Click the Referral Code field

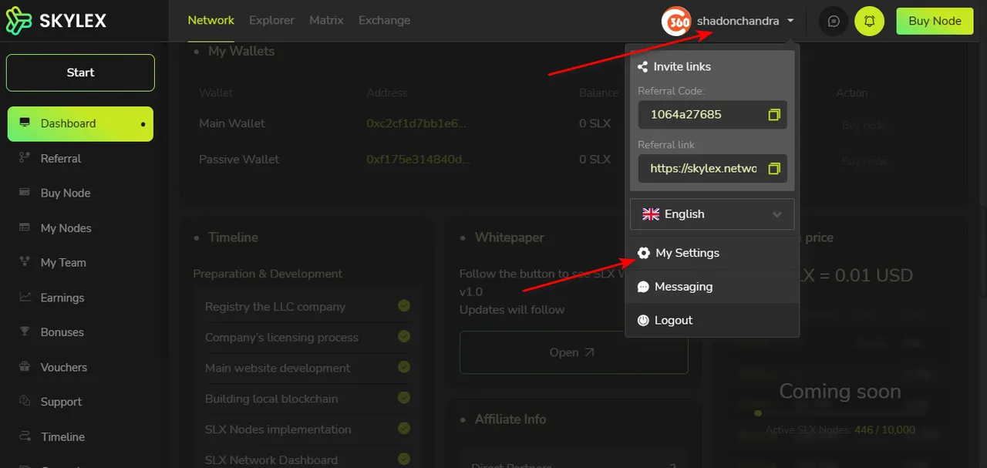(712, 115)
